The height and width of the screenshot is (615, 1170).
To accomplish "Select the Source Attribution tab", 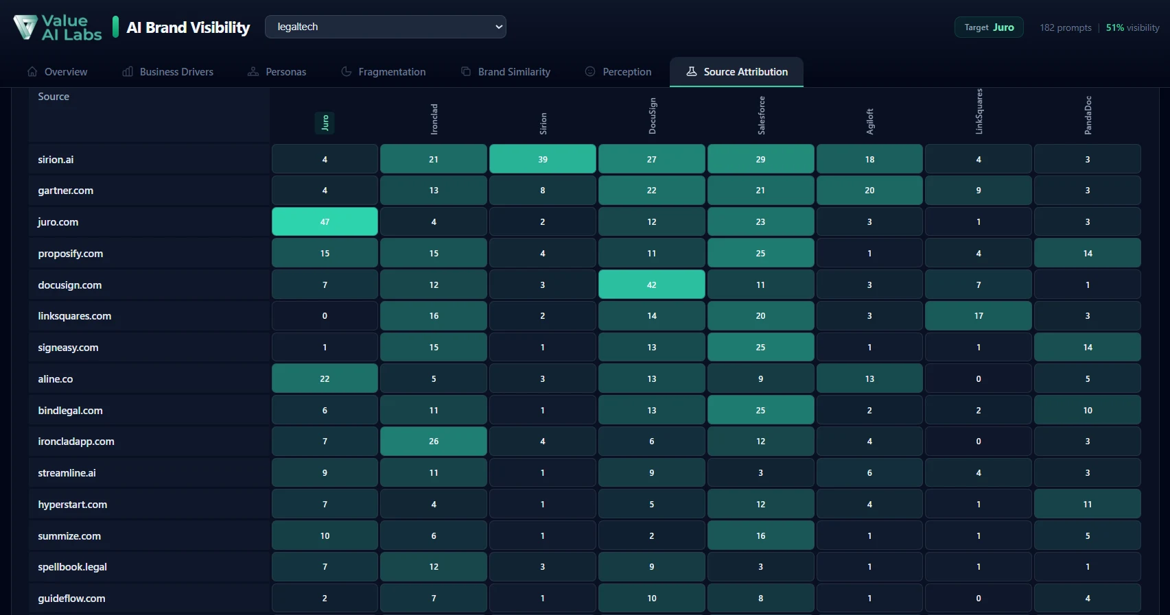I will pos(737,72).
